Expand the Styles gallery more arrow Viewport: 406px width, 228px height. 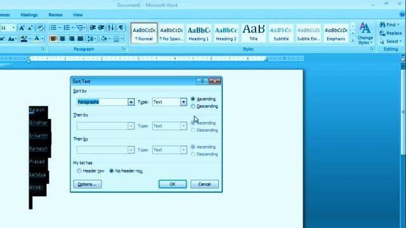[x=353, y=41]
